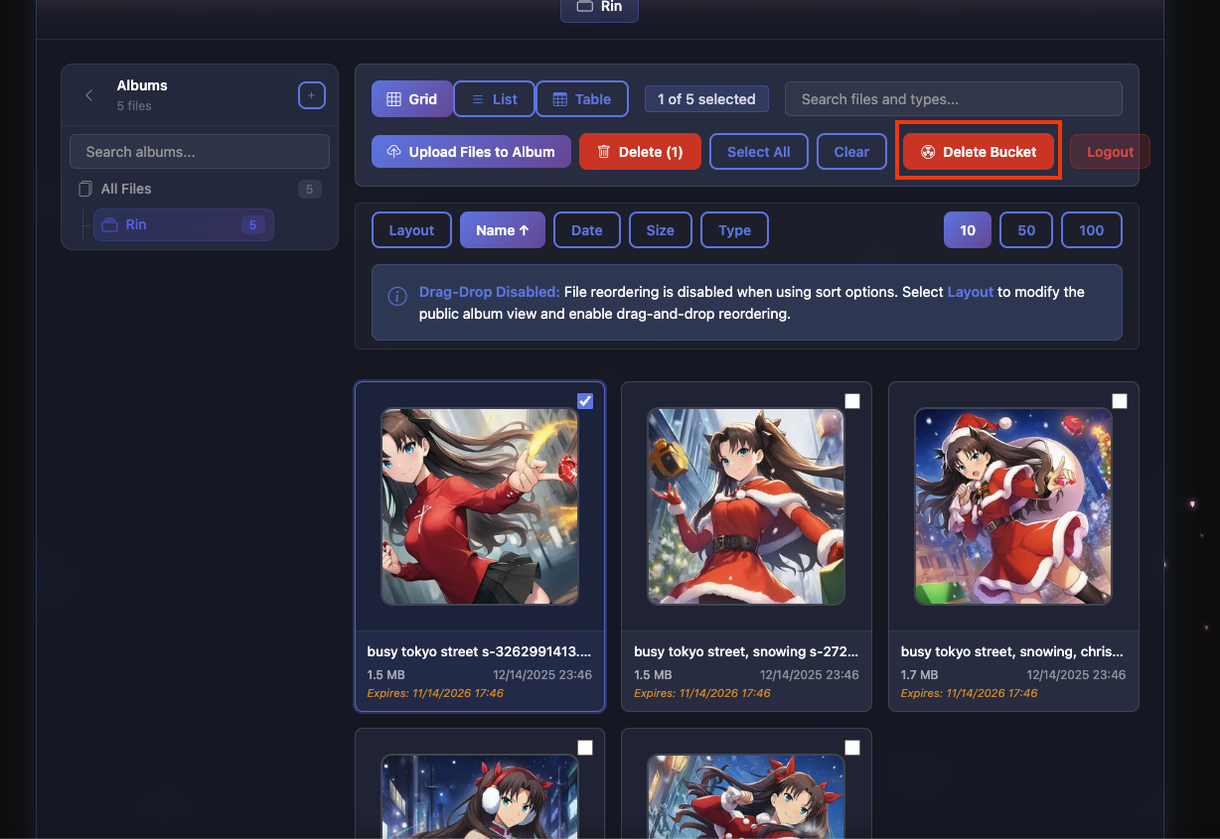1220x839 pixels.
Task: Add new album with plus icon
Action: click(x=311, y=95)
